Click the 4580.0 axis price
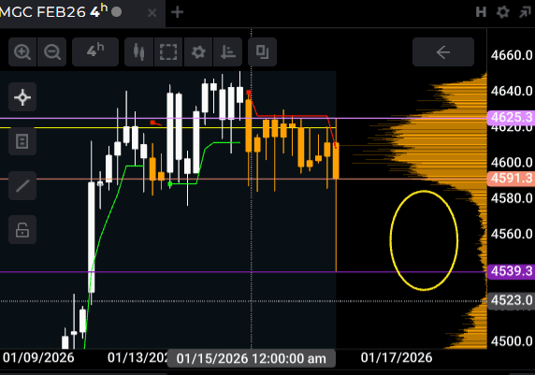 (512, 198)
